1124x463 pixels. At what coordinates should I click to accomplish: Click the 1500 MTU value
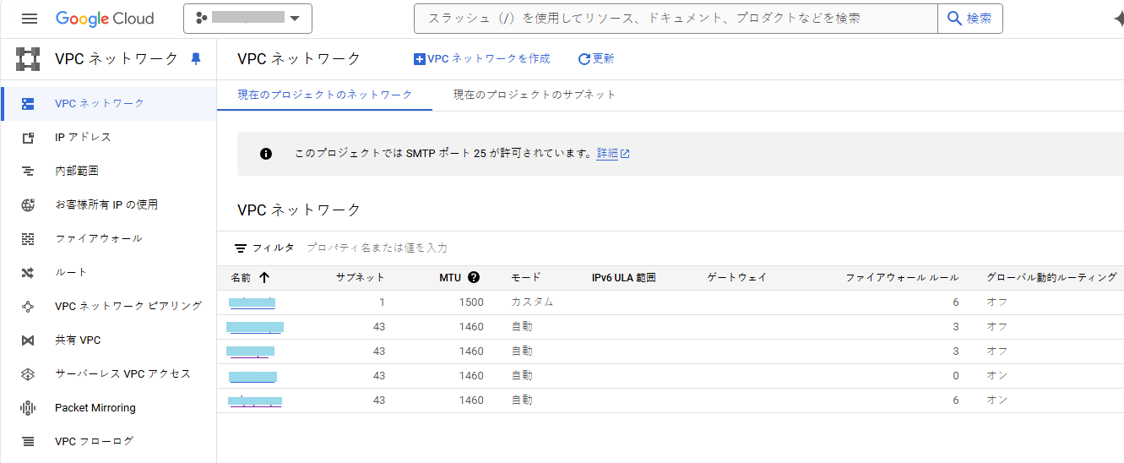point(471,302)
